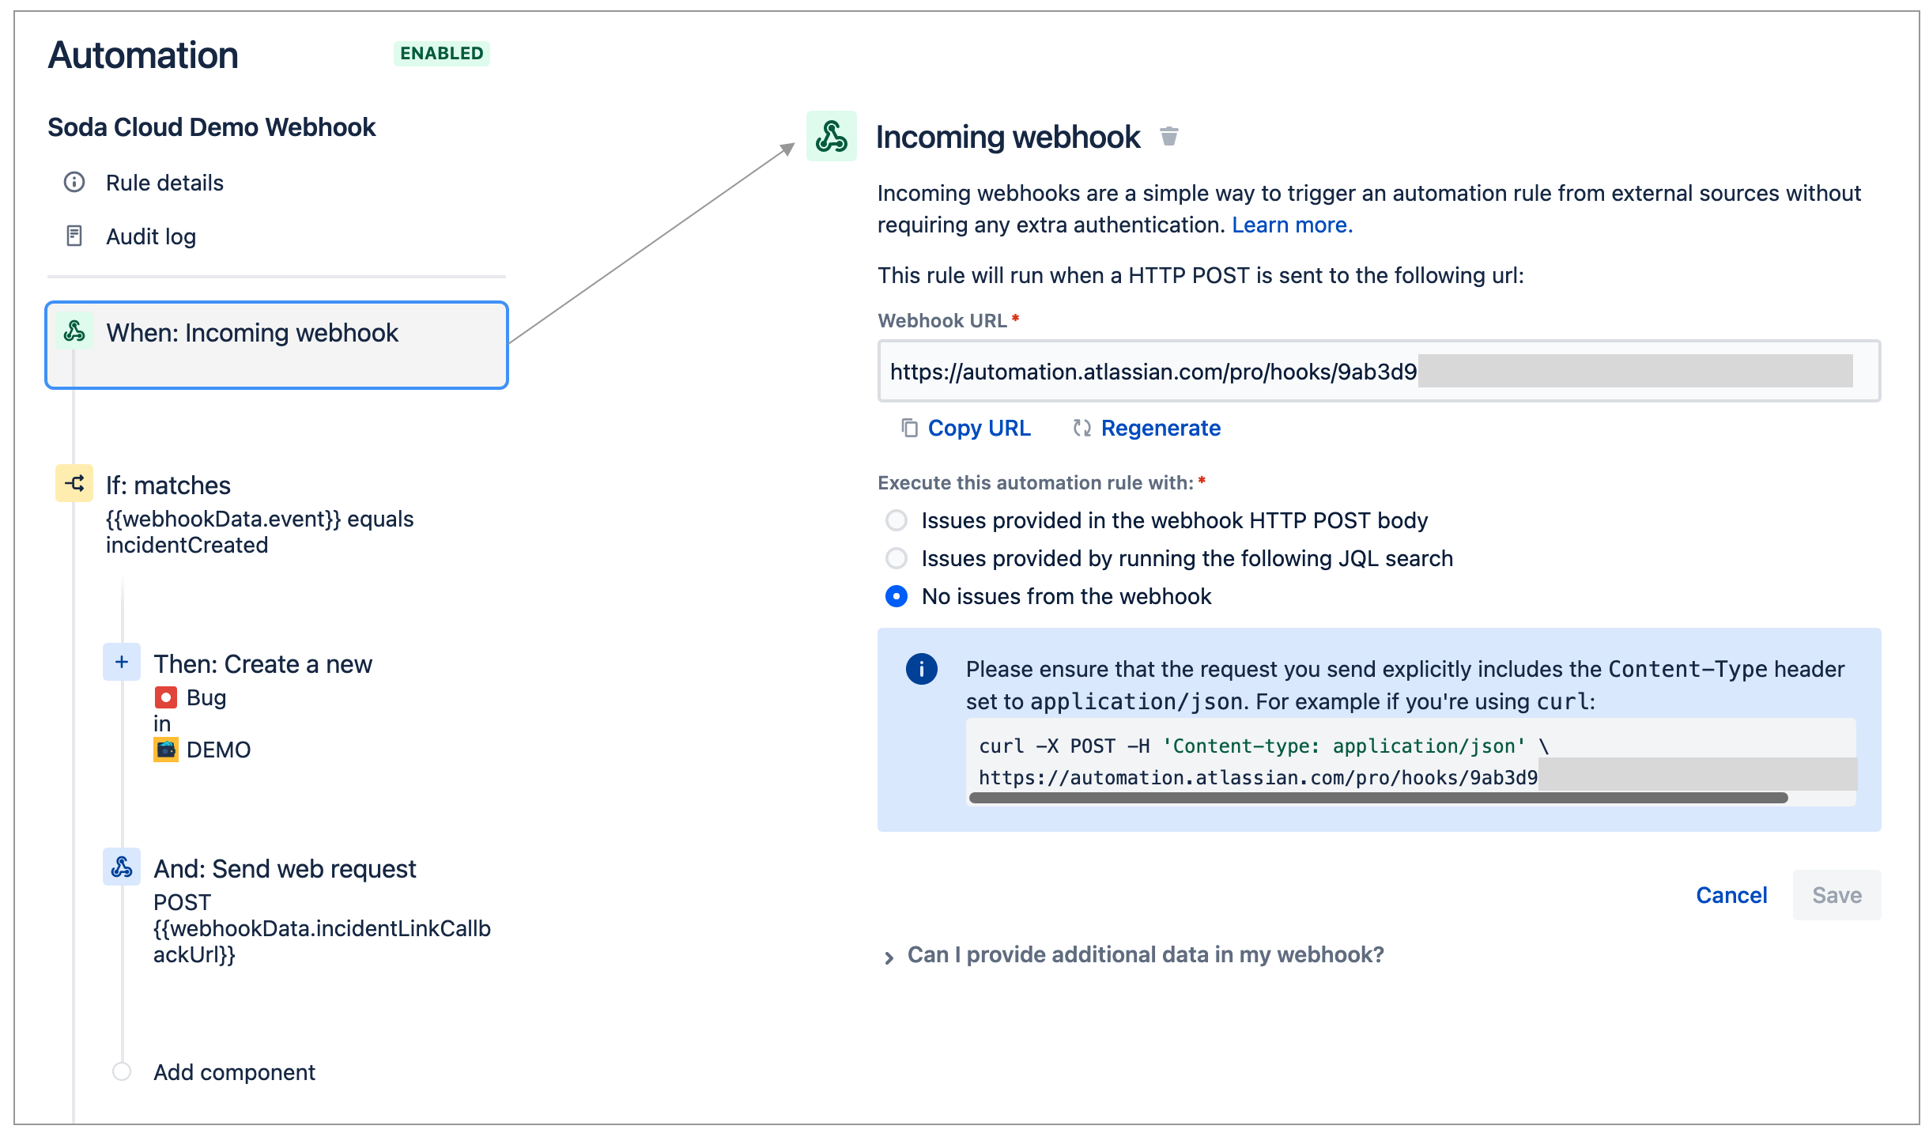Click the Automation page heading
This screenshot has height=1137, width=1929.
[x=143, y=55]
